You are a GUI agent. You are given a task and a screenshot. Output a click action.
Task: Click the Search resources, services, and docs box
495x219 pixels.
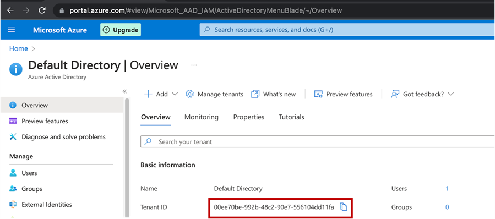(347, 30)
